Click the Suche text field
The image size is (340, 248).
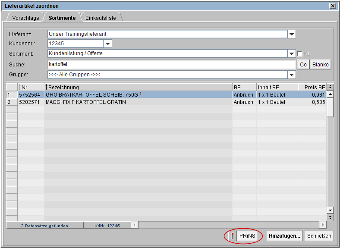[x=171, y=65]
